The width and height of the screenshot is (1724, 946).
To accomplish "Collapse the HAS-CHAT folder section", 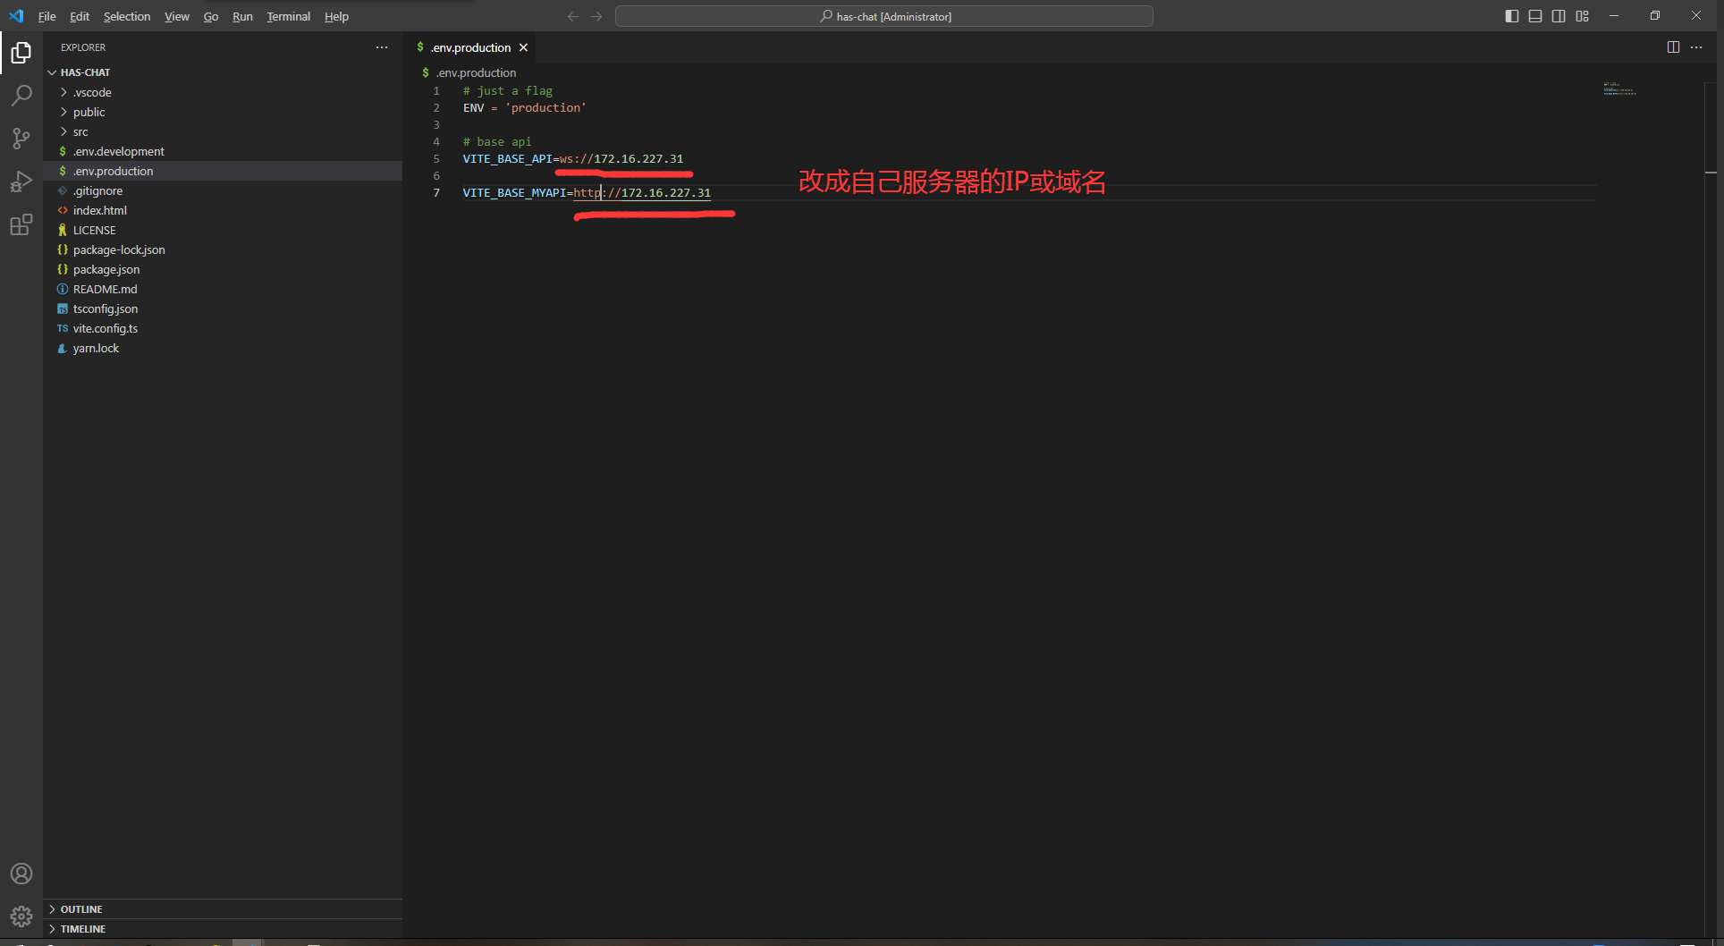I will (223, 72).
